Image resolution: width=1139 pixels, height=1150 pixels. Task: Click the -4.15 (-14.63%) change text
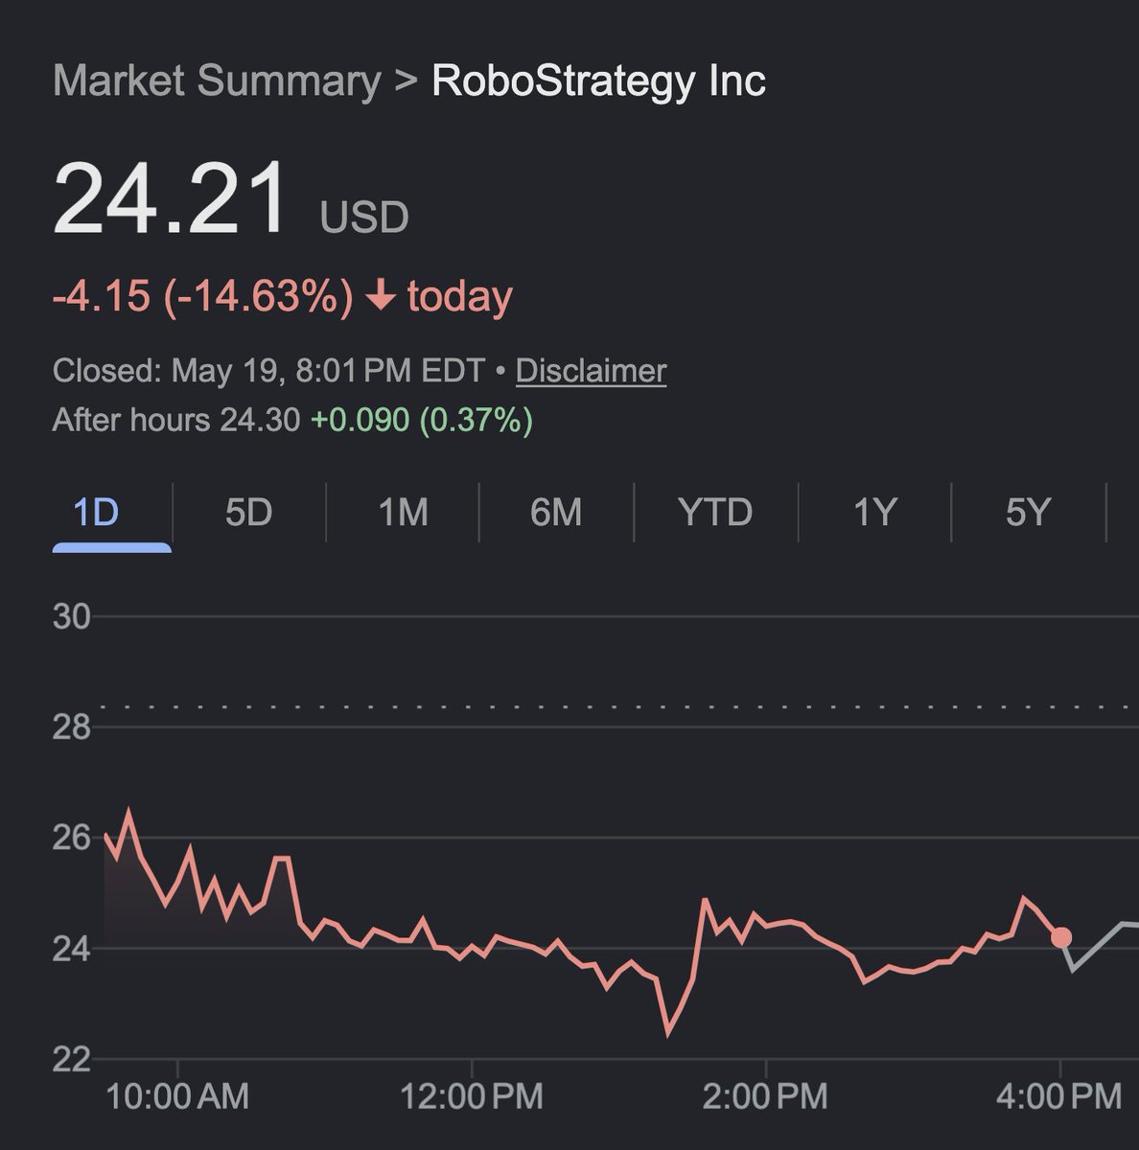(x=203, y=296)
